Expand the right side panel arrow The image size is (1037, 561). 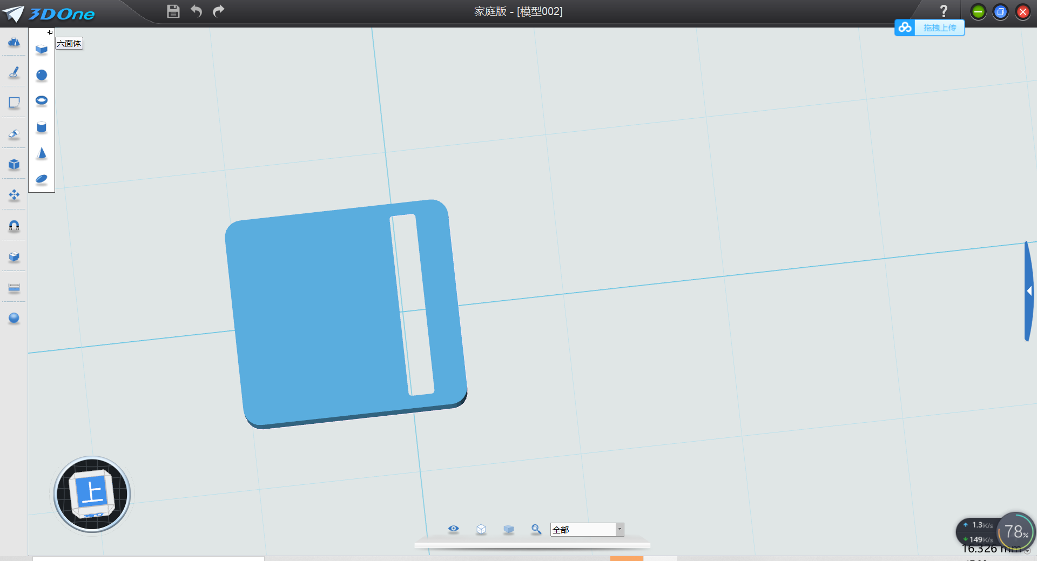(1029, 291)
